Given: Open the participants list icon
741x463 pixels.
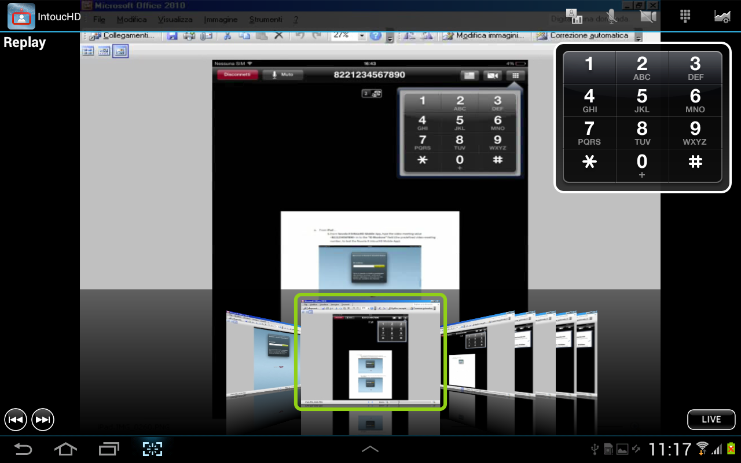Looking at the screenshot, I should pyautogui.click(x=574, y=16).
